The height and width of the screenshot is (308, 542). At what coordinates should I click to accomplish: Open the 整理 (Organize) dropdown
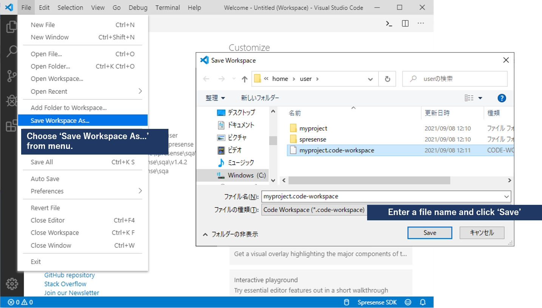click(215, 98)
